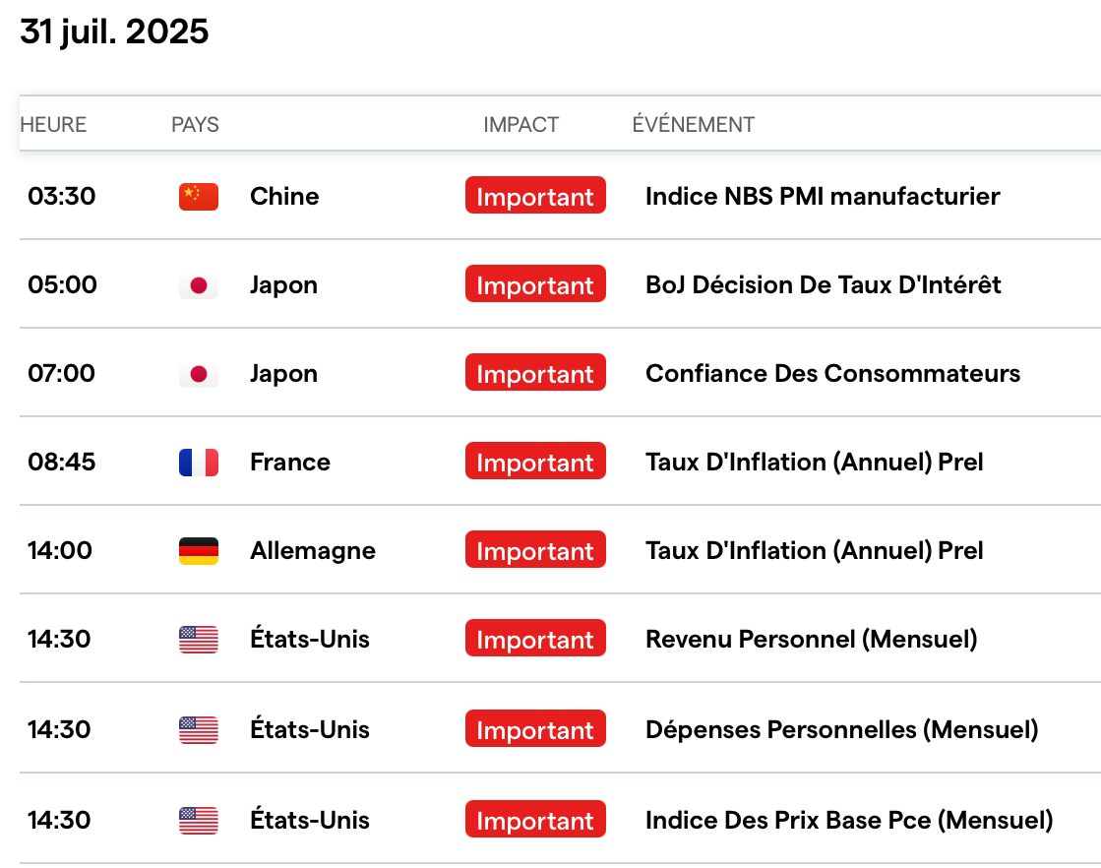Open France's Taux D'Inflation (Annuel) Prel event
The image size is (1101, 868).
pos(814,463)
